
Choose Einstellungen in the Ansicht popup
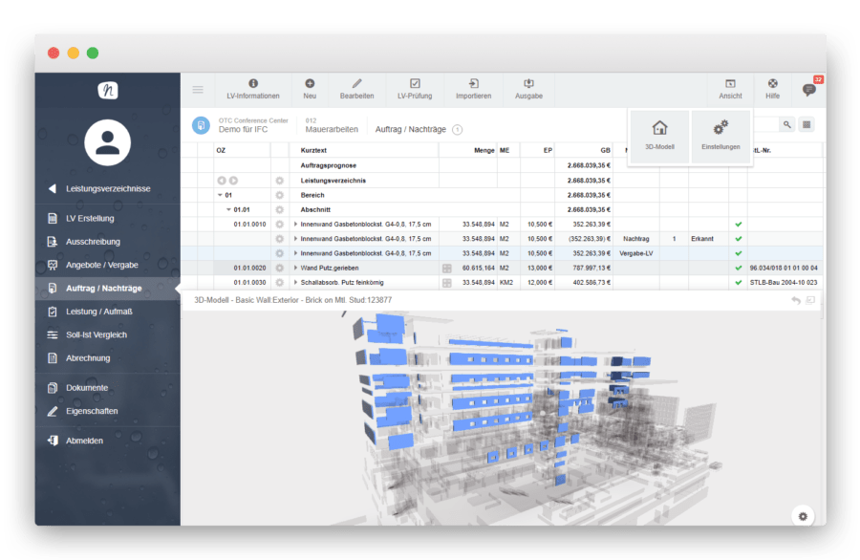[720, 136]
